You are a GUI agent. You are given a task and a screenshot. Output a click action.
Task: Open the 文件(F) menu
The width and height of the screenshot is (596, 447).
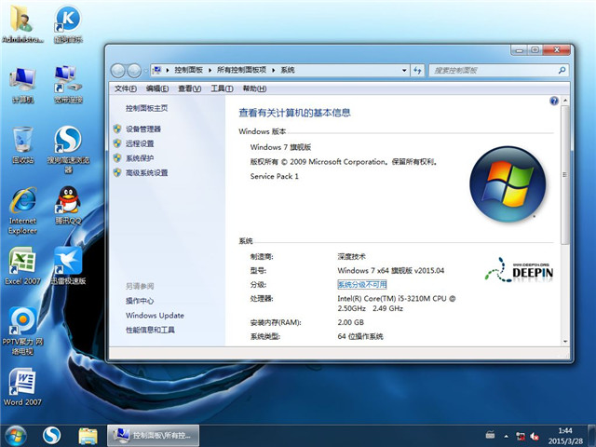(x=126, y=88)
